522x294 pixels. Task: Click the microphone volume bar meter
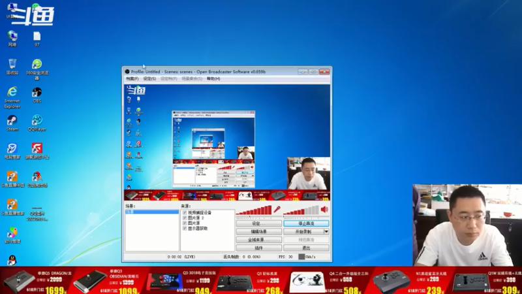click(254, 210)
